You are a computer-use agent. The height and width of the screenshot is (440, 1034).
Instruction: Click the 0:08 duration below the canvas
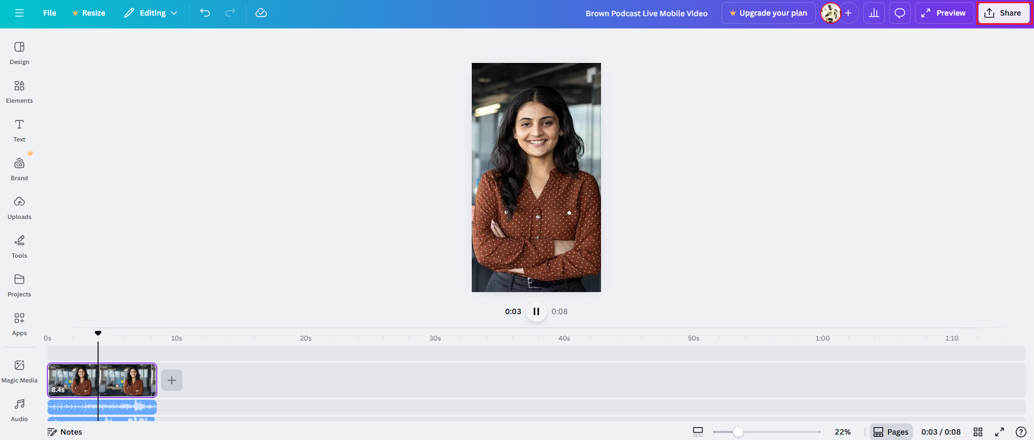[x=560, y=311]
